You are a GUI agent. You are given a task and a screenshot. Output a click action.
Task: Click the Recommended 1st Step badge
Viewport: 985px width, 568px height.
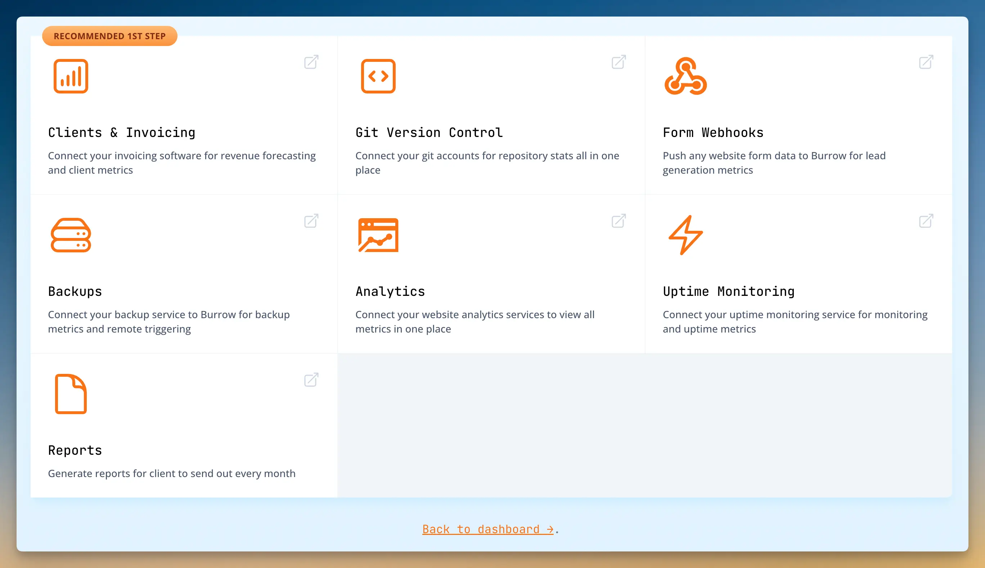coord(110,36)
